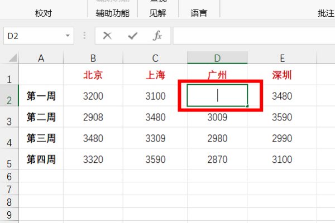Click the 语言 ribbon group label
This screenshot has width=335, height=223.
[x=199, y=13]
